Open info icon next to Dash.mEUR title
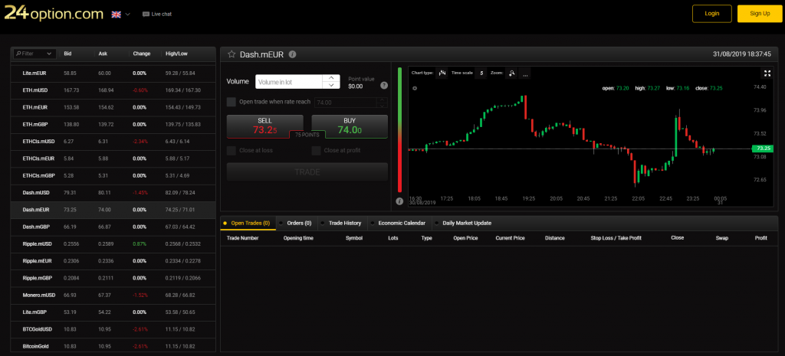Screen dimensions: 785x356 pyautogui.click(x=292, y=54)
